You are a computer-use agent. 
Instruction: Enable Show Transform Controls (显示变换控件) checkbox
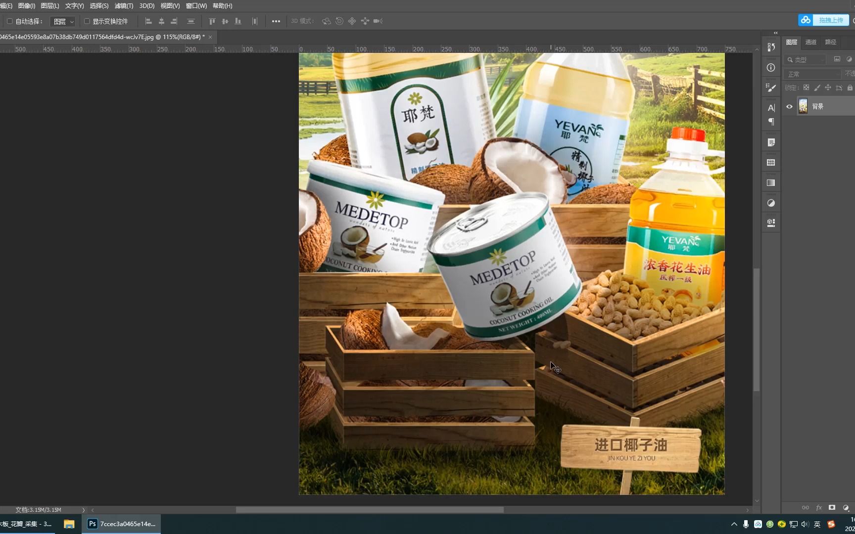87,21
